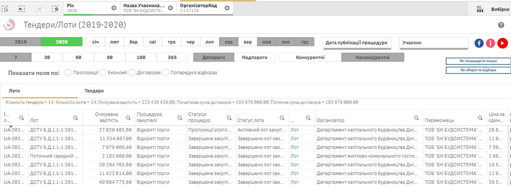Click the Поточний середній lot cell
This screenshot has width=511, height=186.
[55, 156]
